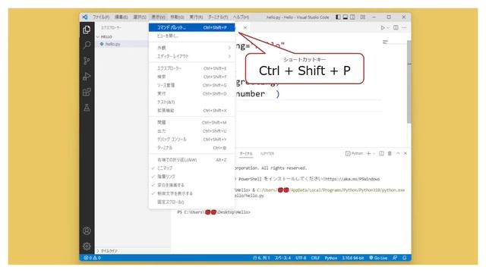Switch to JUPYTER panel tab
The width and height of the screenshot is (486, 273).
point(267,153)
